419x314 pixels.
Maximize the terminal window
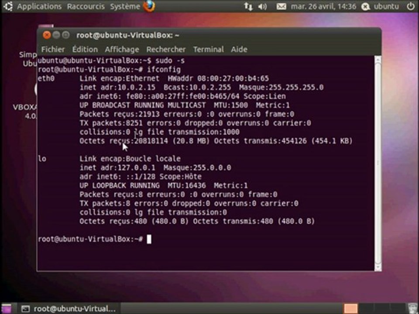coord(66,35)
